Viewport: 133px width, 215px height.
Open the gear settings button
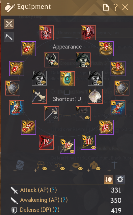[x=120, y=179]
